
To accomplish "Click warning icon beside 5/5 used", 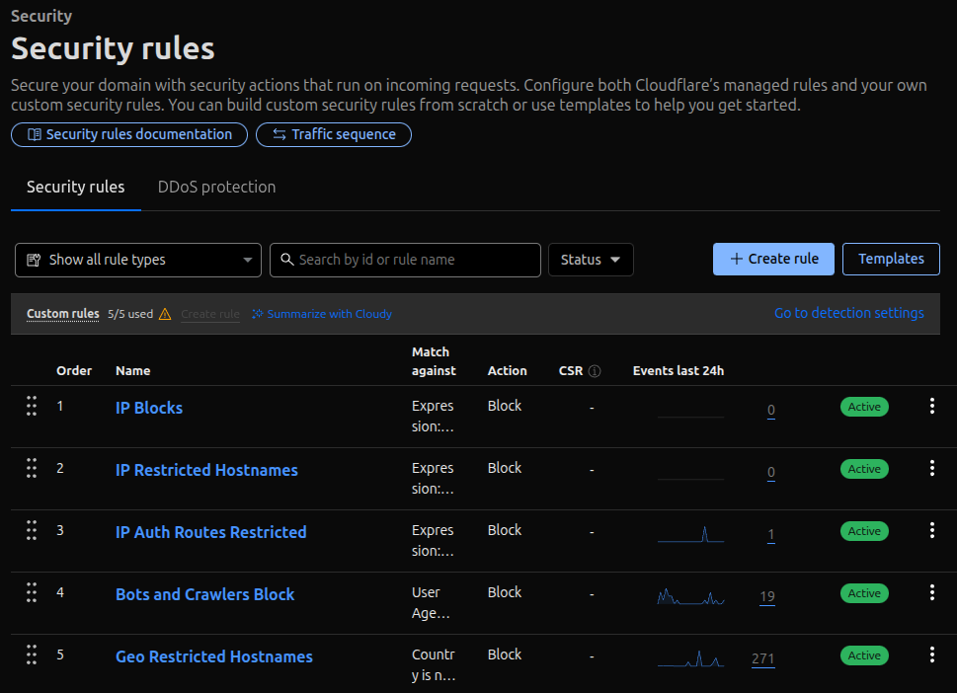I will coord(165,314).
